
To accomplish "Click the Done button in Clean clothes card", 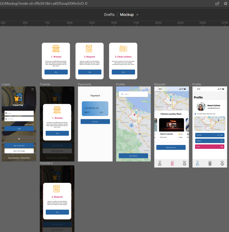I will 123,72.
